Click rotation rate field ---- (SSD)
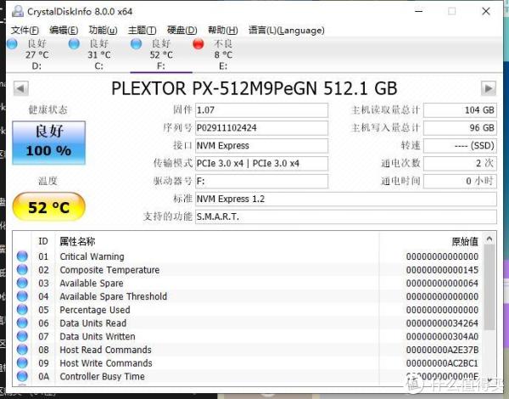The width and height of the screenshot is (509, 399). point(460,145)
